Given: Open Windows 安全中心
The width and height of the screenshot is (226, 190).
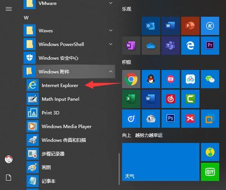Looking at the screenshot, I should pos(69,58).
